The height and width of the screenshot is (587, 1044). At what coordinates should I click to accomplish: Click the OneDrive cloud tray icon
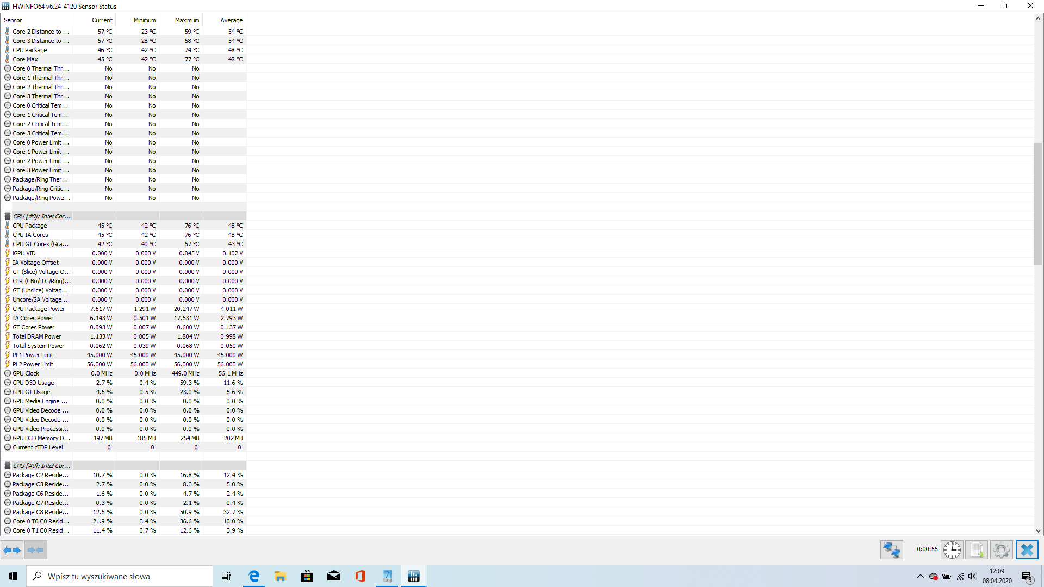tap(934, 576)
